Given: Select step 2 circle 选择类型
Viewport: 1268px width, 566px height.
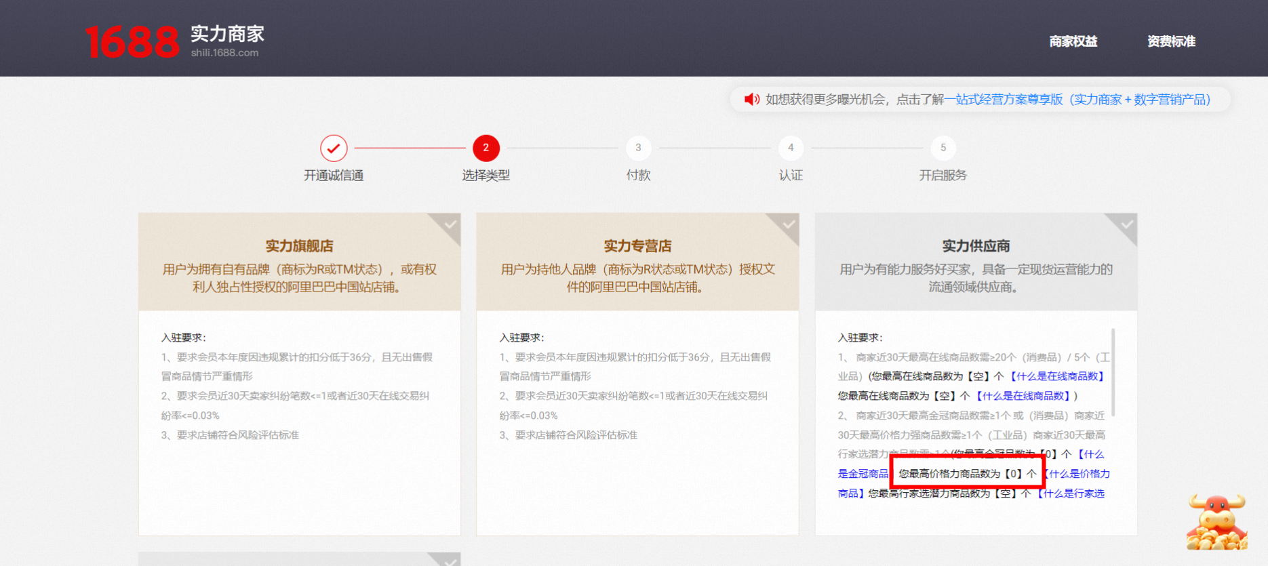Looking at the screenshot, I should (486, 148).
